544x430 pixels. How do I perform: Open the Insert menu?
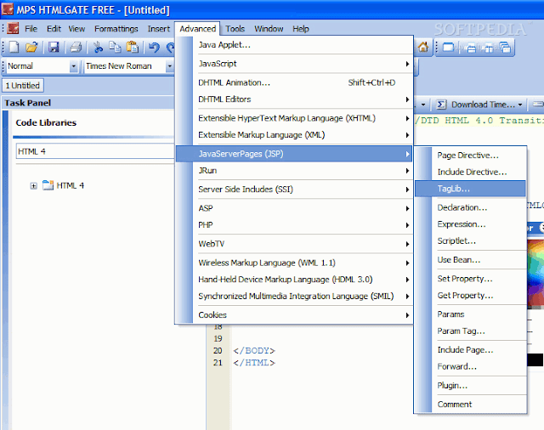click(159, 29)
